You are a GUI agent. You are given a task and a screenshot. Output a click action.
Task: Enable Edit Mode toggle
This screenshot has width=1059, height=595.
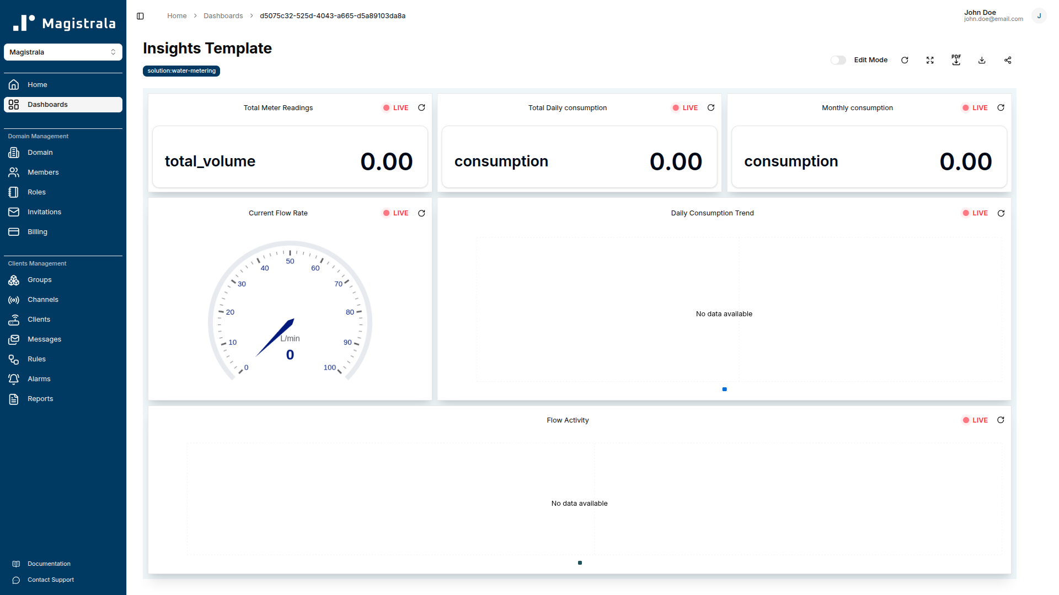838,60
